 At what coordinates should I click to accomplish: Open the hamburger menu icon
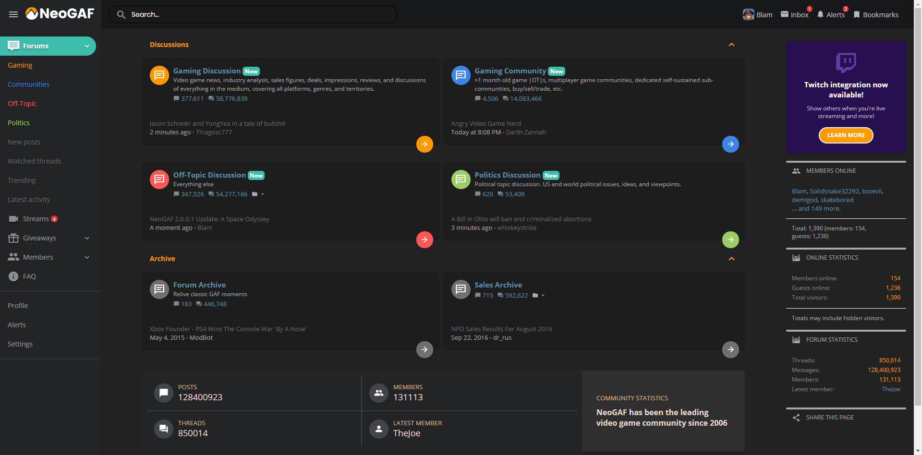13,14
